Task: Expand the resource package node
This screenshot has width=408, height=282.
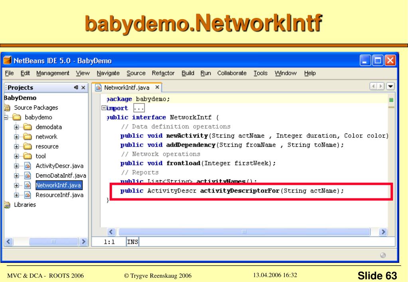Action: 16,147
